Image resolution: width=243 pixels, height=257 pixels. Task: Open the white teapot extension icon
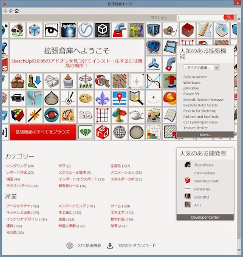[x=137, y=115]
